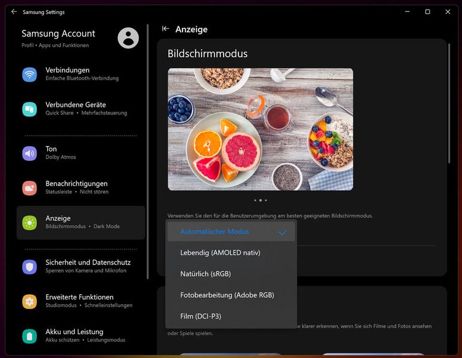Open the Samsung Account heading
462x358 pixels.
coord(58,33)
